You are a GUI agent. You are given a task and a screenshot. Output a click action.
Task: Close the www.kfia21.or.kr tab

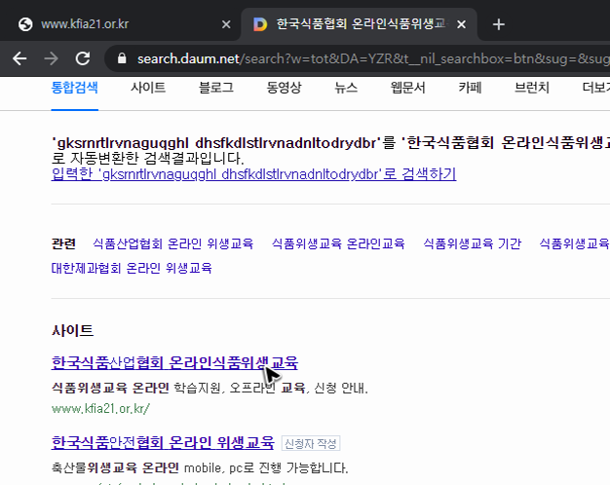(x=226, y=24)
